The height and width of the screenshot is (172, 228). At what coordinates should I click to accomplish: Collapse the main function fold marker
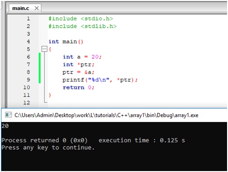[x=44, y=49]
